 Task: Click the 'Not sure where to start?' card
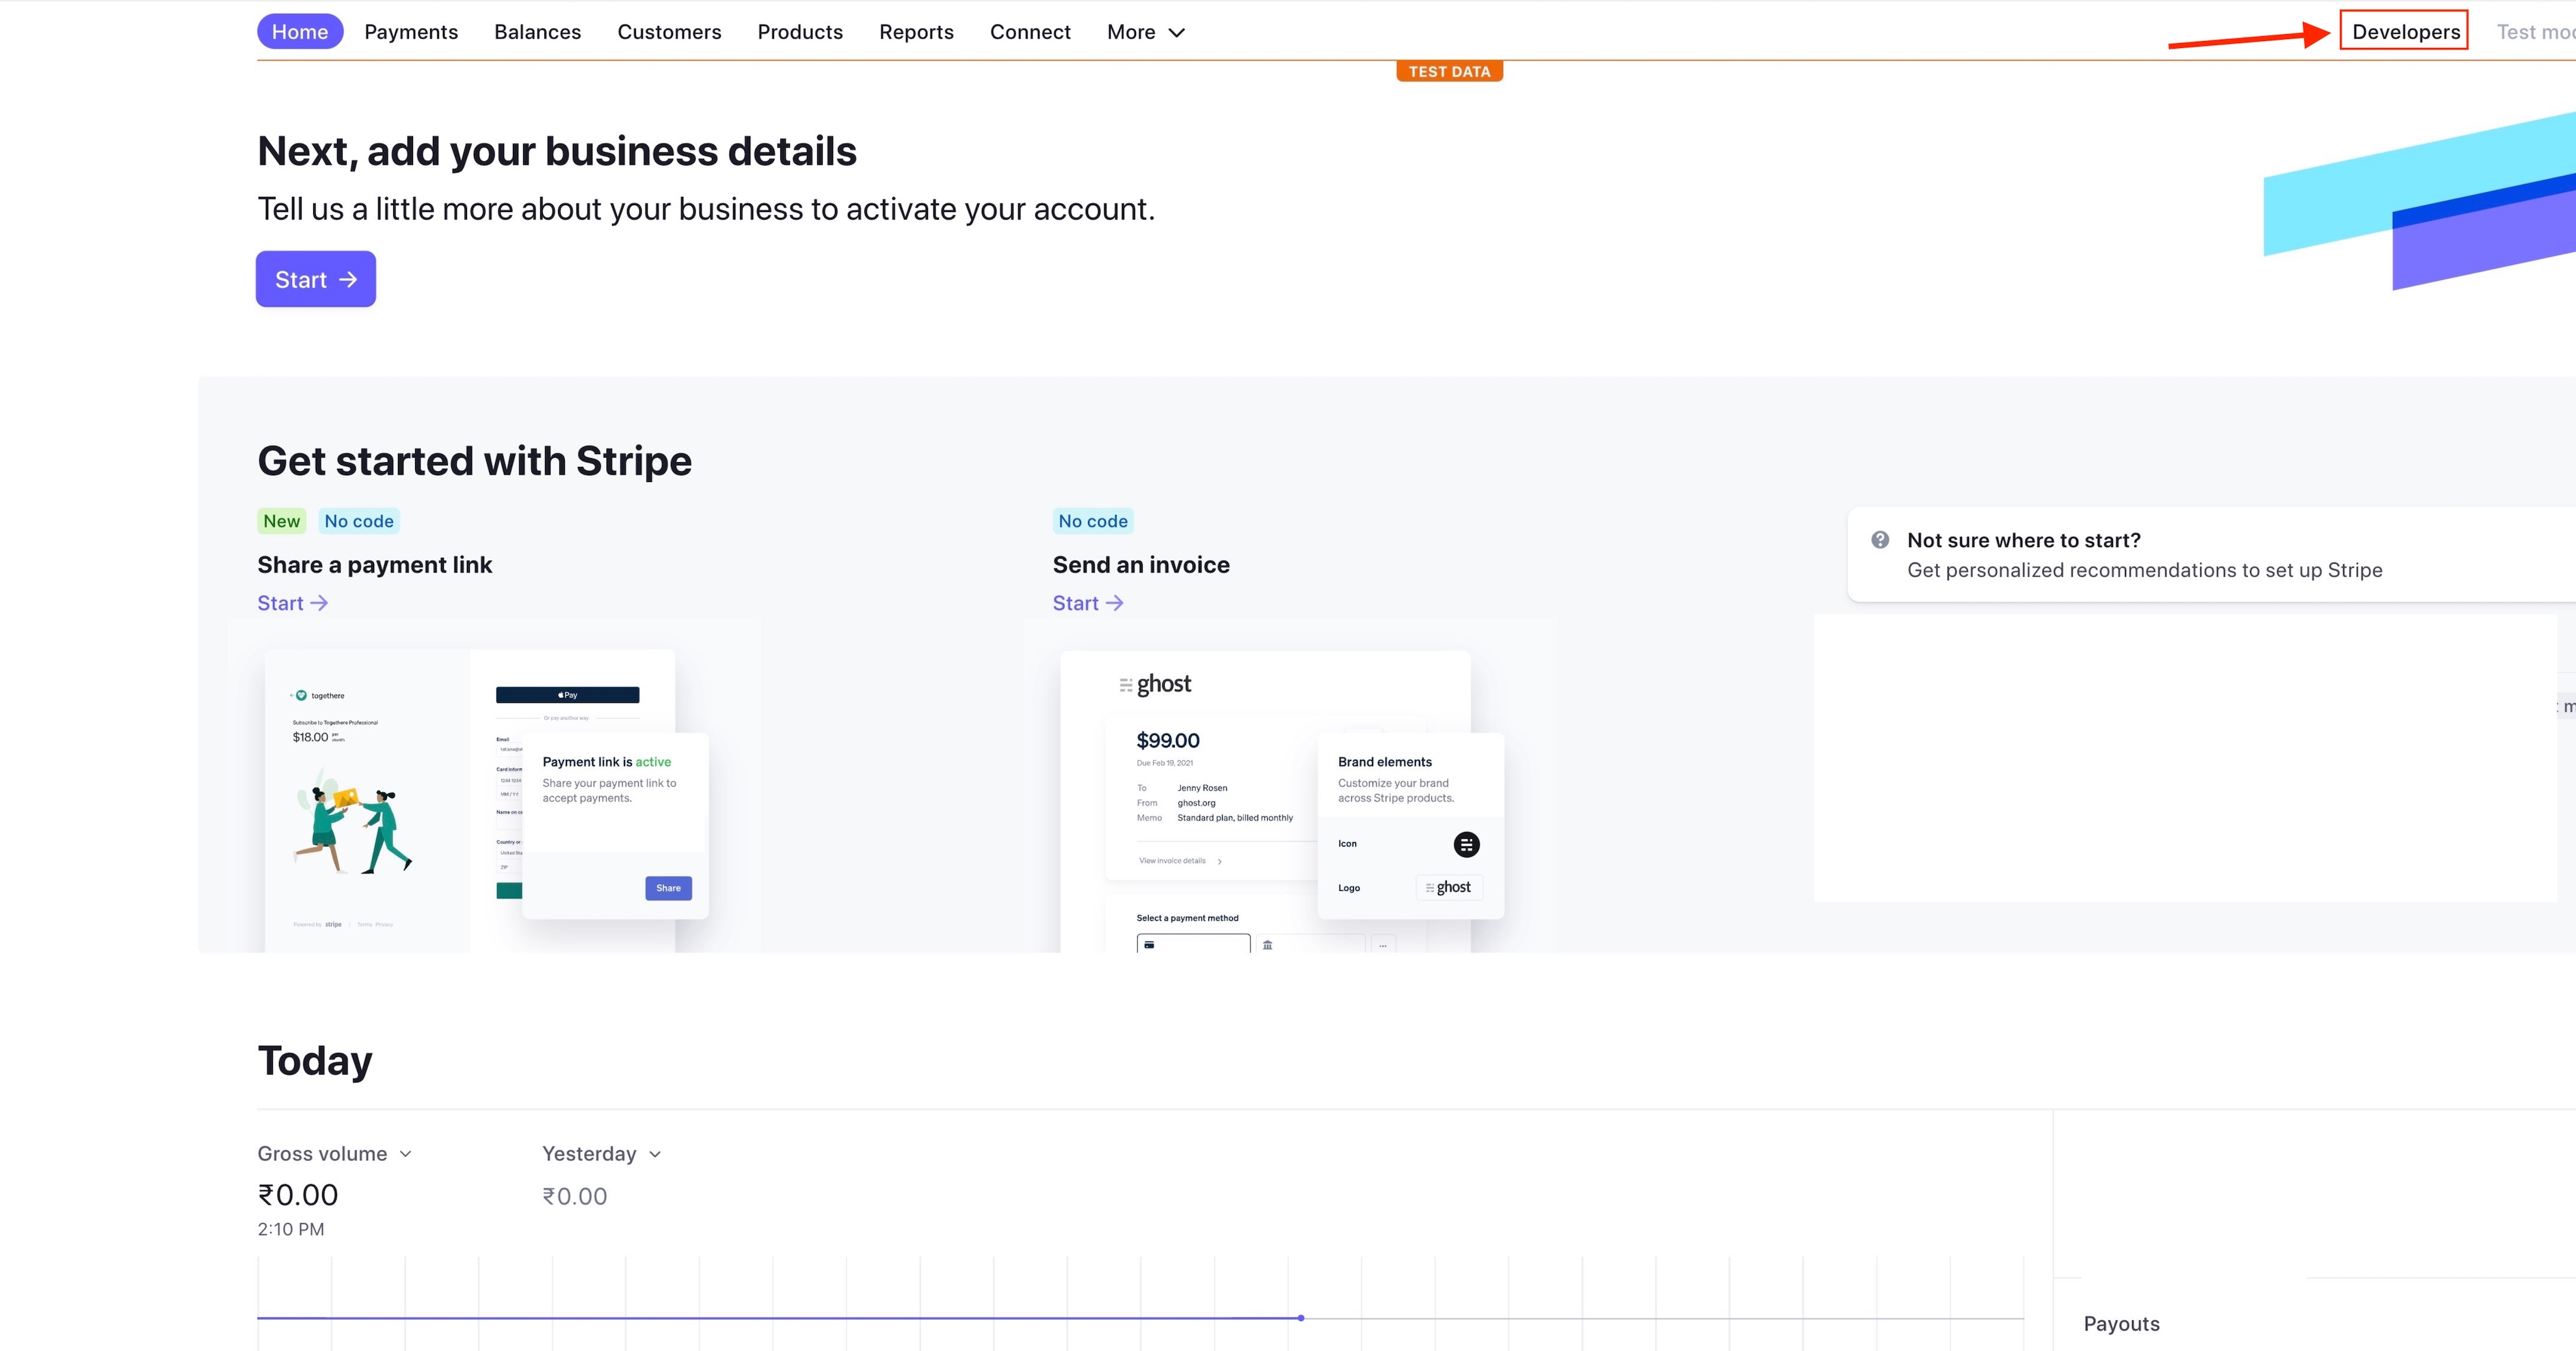click(2211, 555)
